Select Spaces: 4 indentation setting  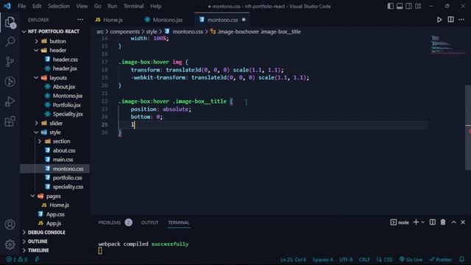[x=322, y=260]
